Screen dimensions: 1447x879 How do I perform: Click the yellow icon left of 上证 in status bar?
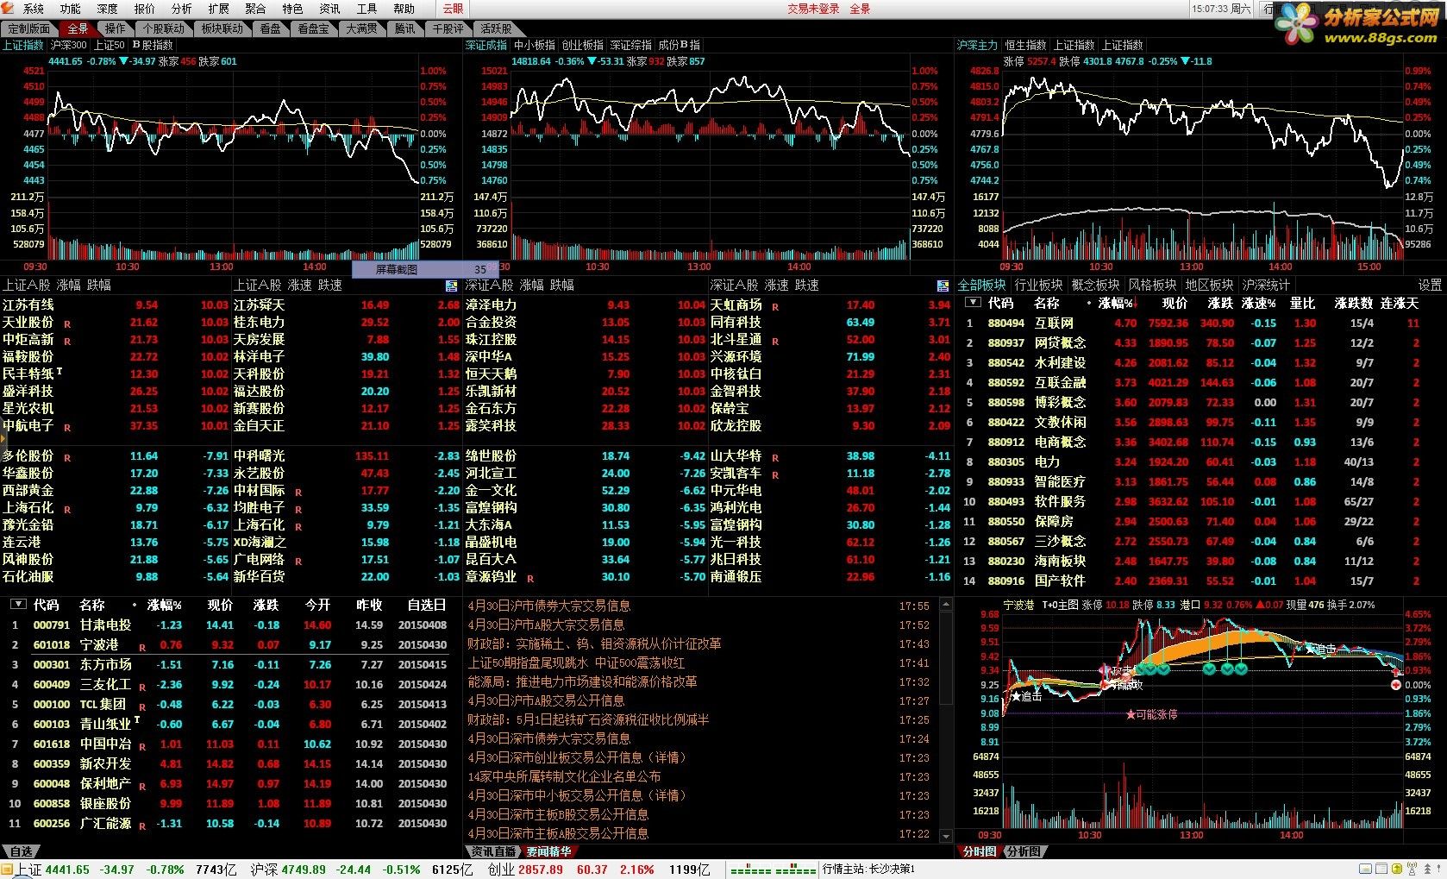click(7, 870)
